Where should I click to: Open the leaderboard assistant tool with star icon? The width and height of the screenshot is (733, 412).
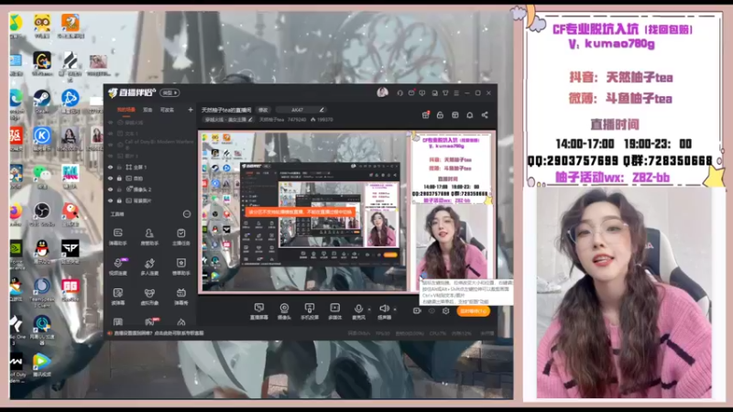click(181, 266)
